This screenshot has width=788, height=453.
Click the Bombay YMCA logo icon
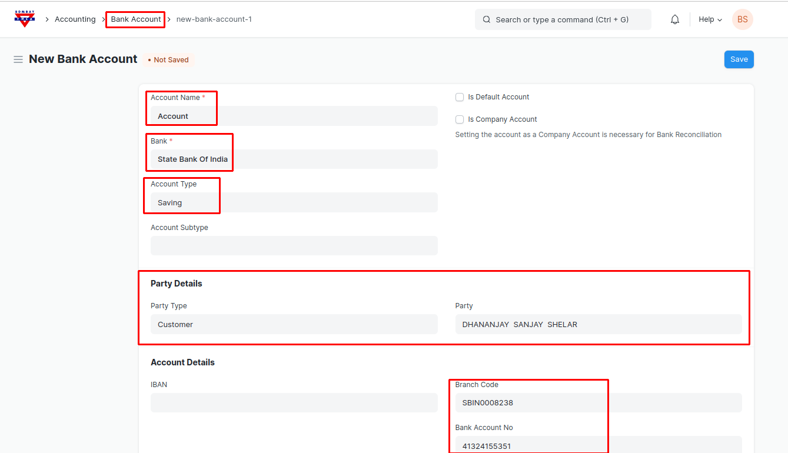(x=25, y=19)
